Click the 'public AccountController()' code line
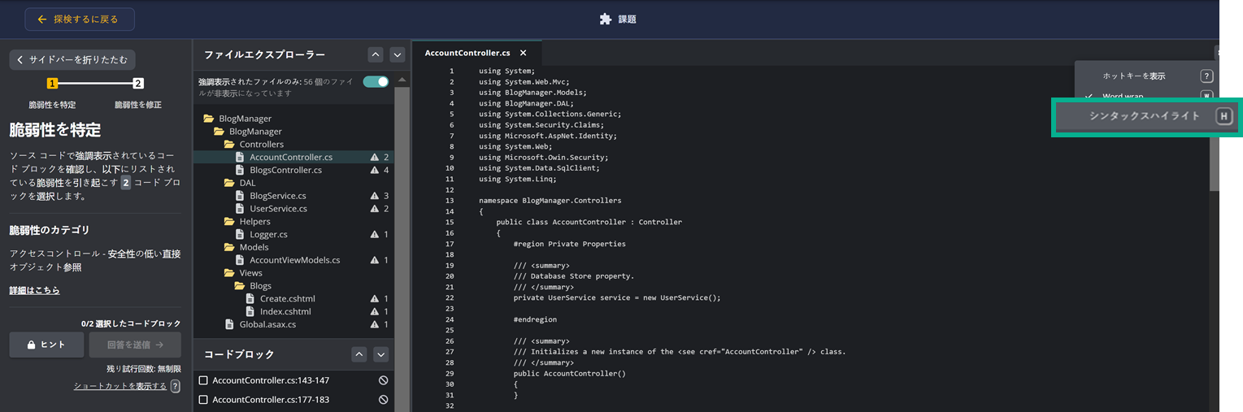The image size is (1243, 412). (570, 373)
